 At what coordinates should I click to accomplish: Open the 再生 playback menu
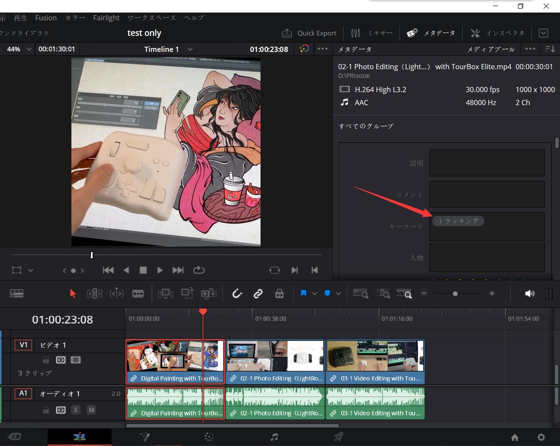(20, 18)
